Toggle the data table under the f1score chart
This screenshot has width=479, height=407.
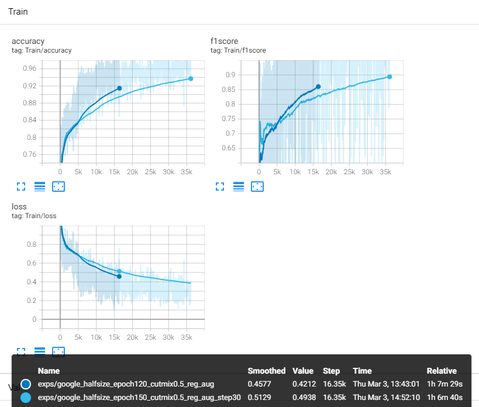click(x=239, y=187)
